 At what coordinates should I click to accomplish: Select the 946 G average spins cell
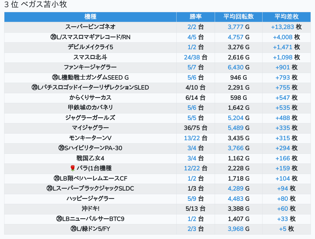coord(238,77)
